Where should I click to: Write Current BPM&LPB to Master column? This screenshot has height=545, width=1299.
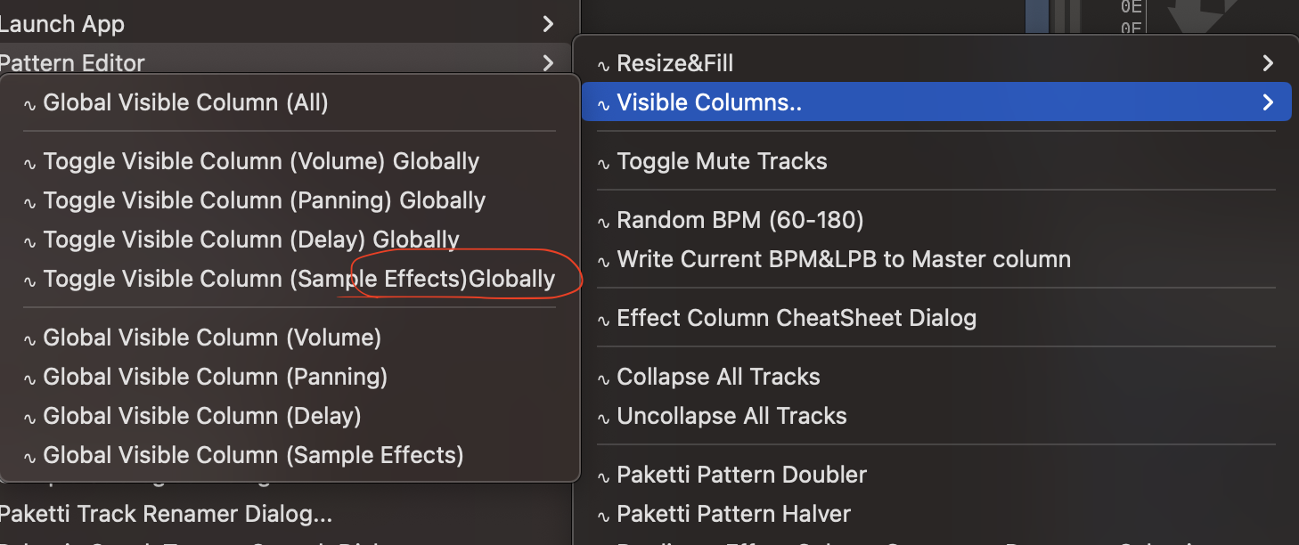pos(843,259)
